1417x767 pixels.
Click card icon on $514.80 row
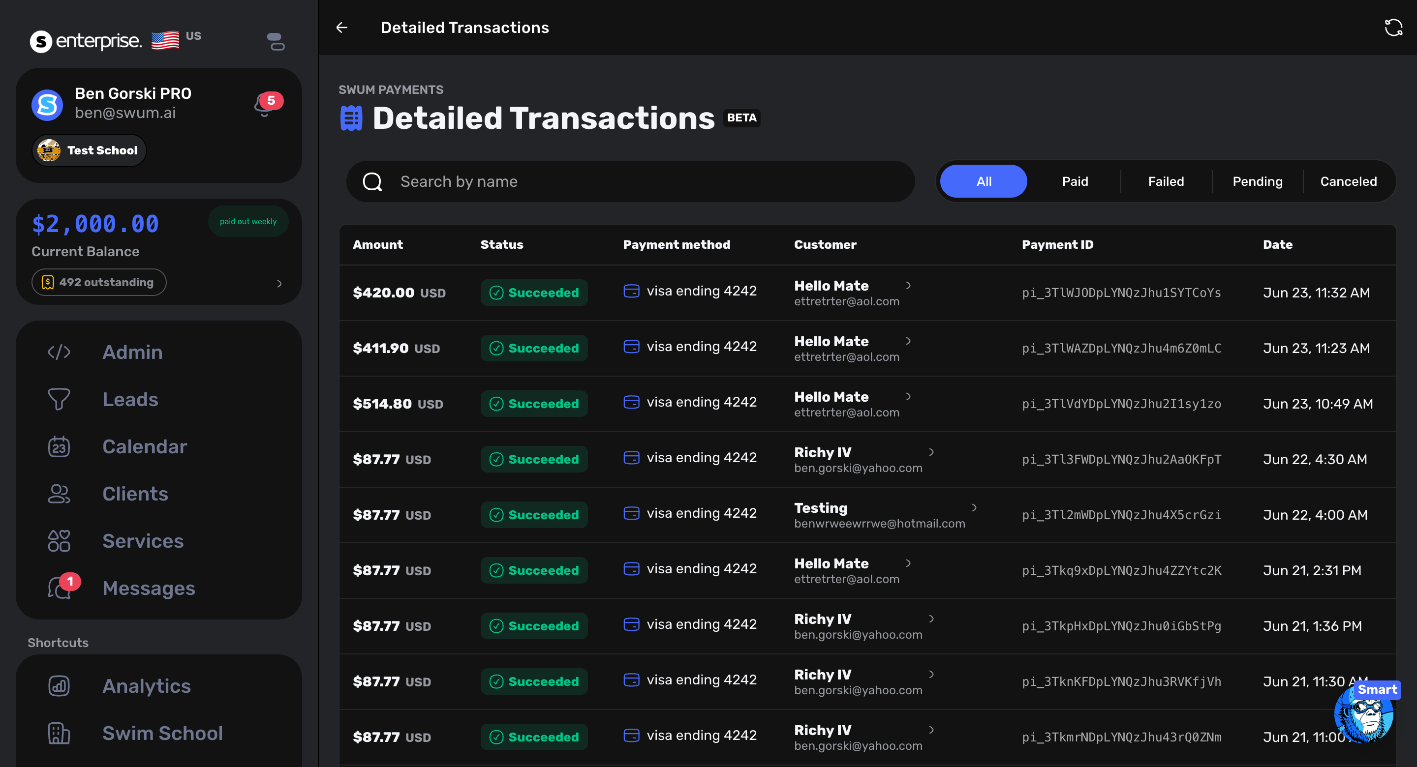(x=631, y=402)
